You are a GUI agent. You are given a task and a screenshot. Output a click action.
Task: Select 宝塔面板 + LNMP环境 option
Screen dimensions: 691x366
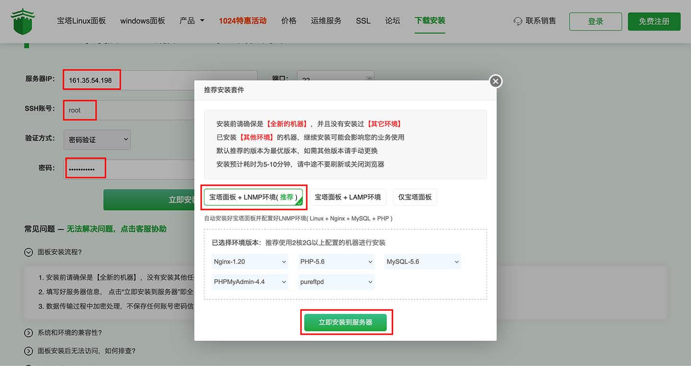(x=254, y=197)
